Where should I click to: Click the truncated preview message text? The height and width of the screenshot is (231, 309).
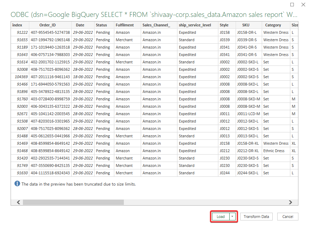tap(79, 184)
